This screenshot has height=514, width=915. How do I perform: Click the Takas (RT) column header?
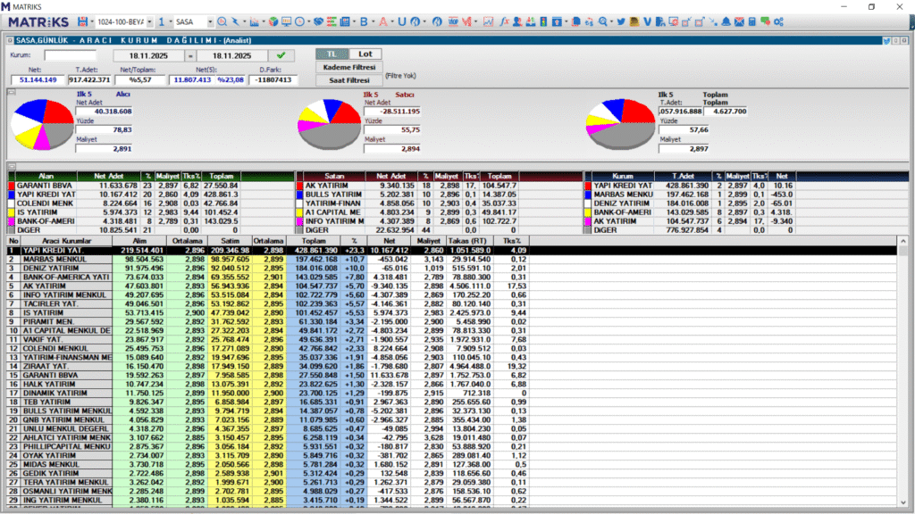click(468, 241)
